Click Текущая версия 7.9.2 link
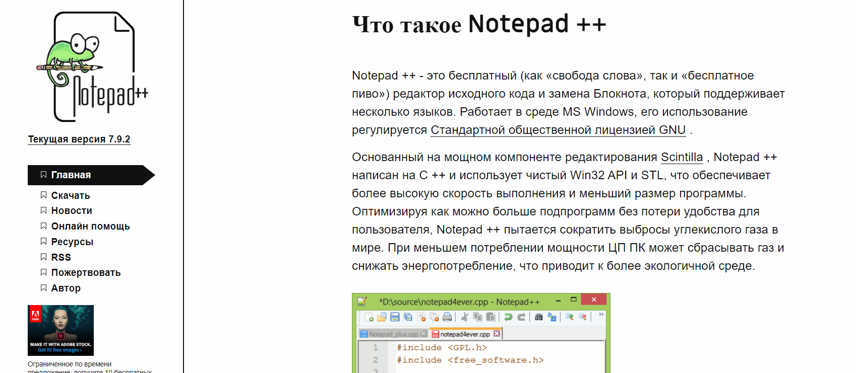The image size is (856, 373). point(79,139)
